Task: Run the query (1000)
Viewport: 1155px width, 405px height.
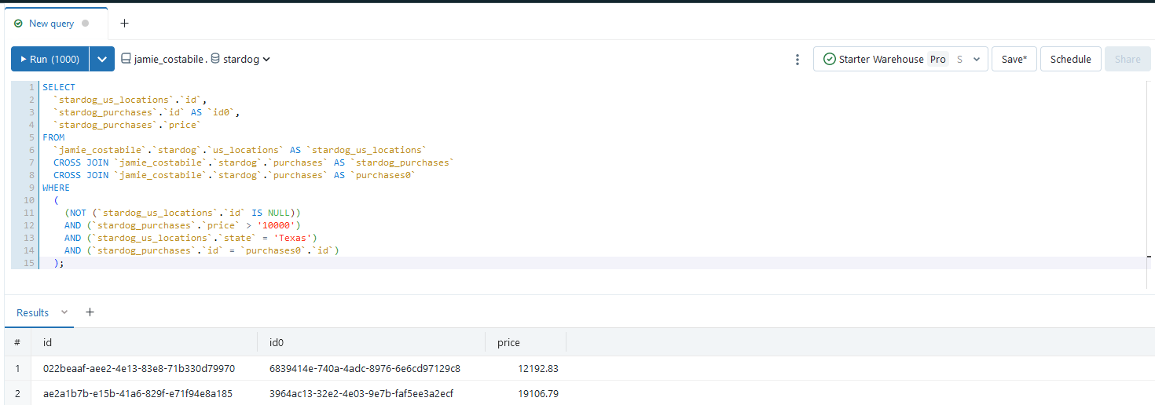Action: (x=50, y=59)
